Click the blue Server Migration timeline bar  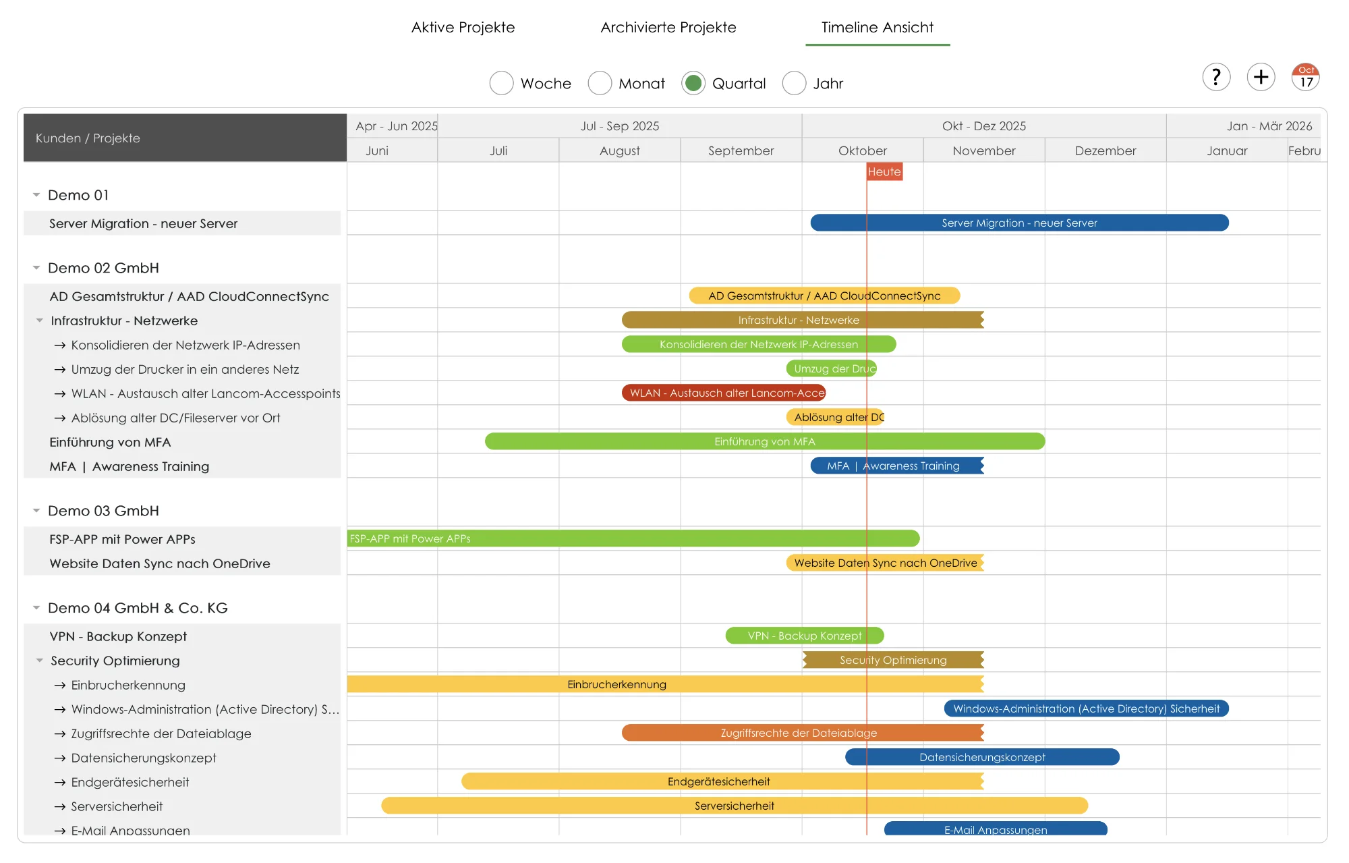(1018, 223)
